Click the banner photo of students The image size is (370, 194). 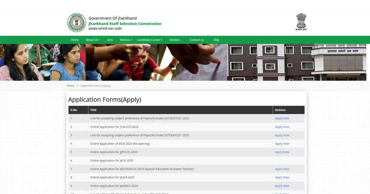[43, 62]
